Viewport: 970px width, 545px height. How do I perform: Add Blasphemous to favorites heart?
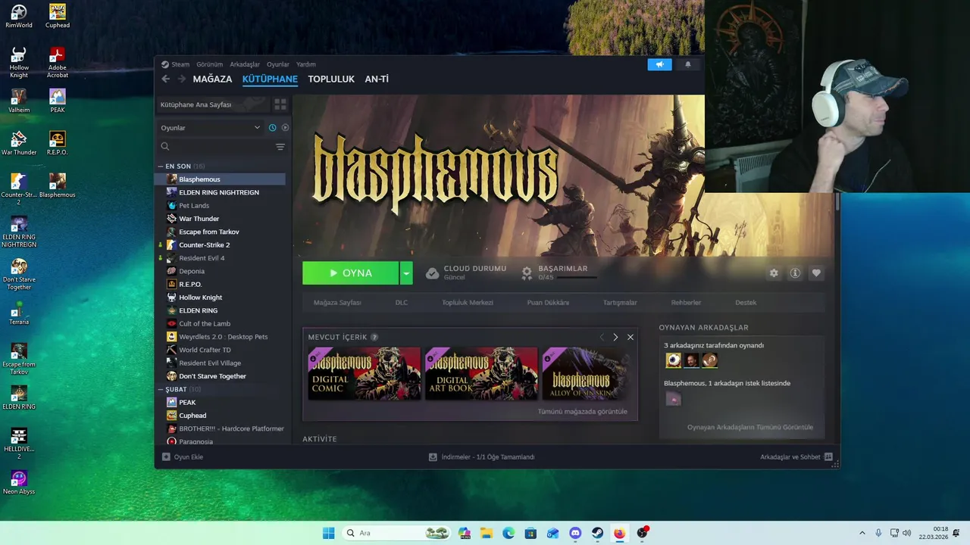click(816, 273)
